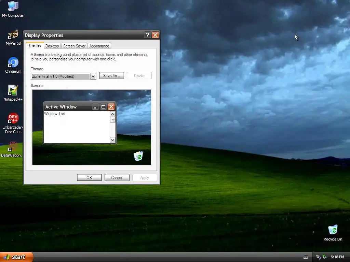Select the MyPal 68 browser icon
Screen dimensions: 350x262
[13, 38]
